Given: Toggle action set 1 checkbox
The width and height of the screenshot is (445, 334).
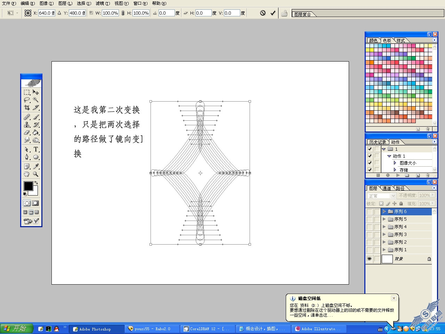Looking at the screenshot, I should (x=370, y=149).
